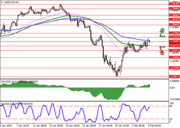Image resolution: width=180 pixels, height=128 pixels.
Task: Click the 80 level on Stochastic scale
Action: click(x=171, y=106)
